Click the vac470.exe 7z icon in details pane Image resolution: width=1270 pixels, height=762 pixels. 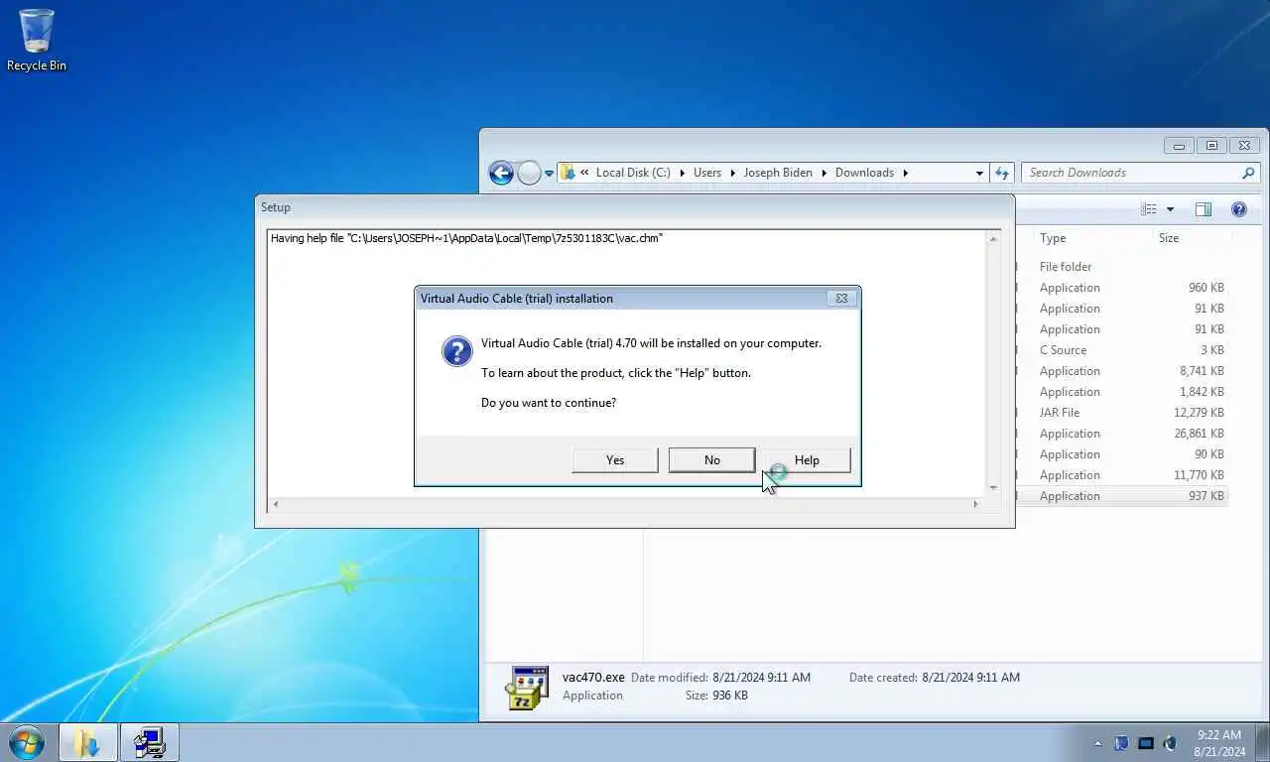coord(526,688)
